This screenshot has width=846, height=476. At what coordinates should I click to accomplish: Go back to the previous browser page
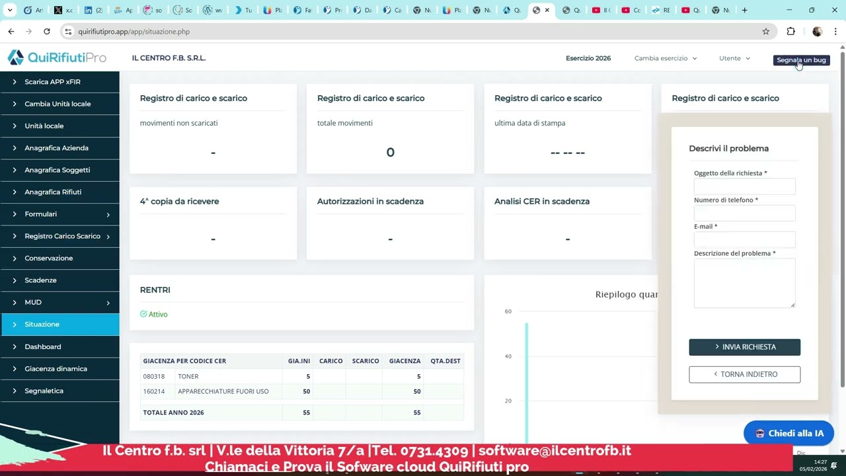click(x=11, y=31)
